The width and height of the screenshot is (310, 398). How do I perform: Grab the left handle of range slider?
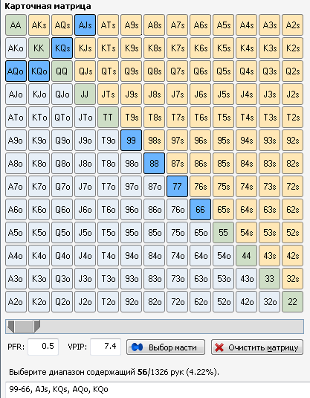10,327
